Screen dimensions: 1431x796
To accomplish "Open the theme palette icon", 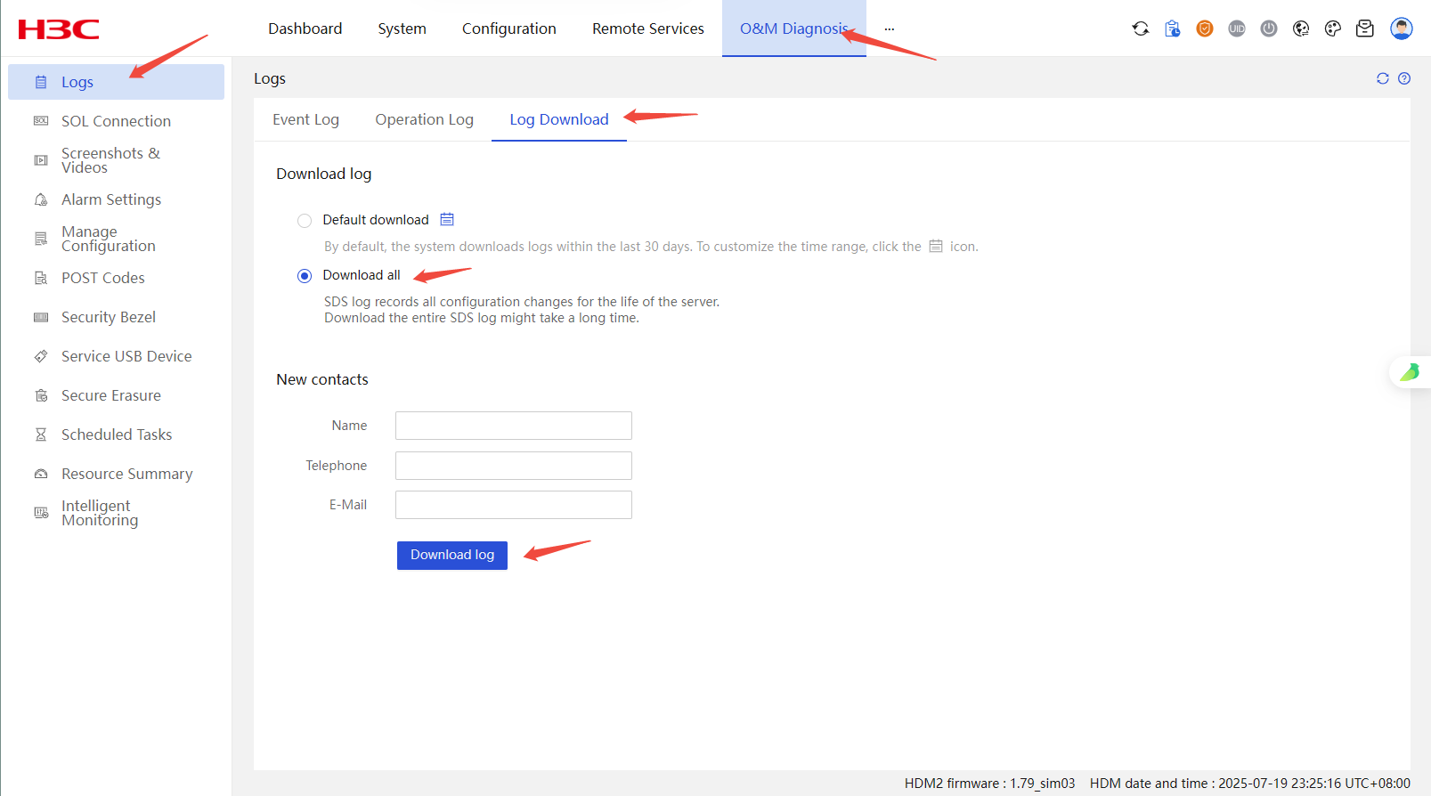I will point(1333,28).
